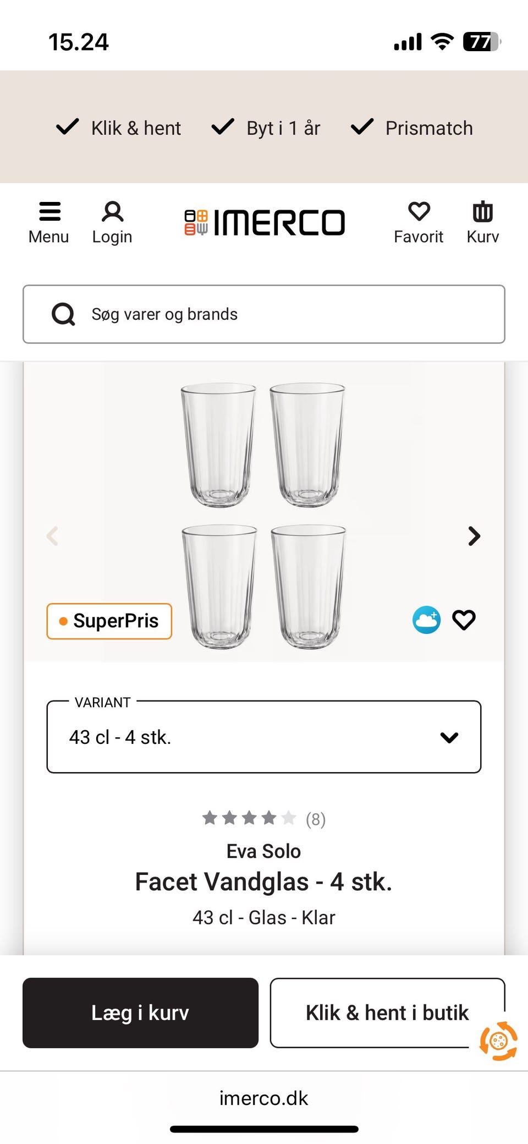Tap the SuperPris badge
The width and height of the screenshot is (528, 1144).
pos(109,621)
